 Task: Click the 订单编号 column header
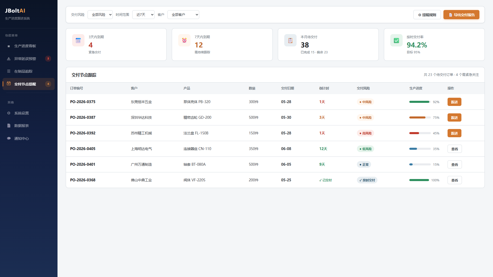coord(77,88)
